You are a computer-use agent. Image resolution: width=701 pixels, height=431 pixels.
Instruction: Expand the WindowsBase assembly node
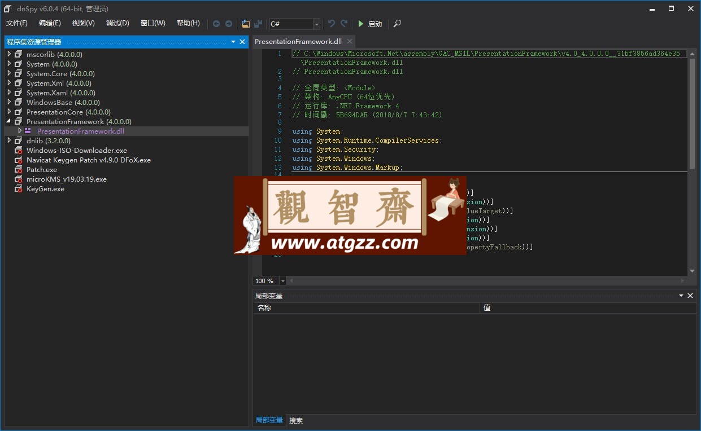(x=9, y=103)
